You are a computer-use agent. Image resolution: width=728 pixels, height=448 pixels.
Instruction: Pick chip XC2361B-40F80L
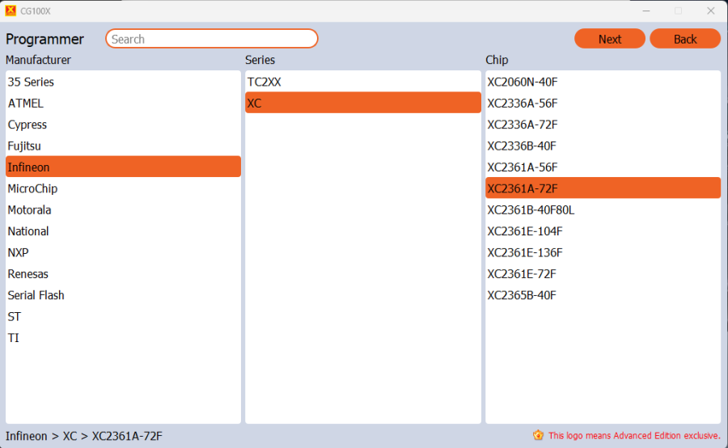coord(531,210)
